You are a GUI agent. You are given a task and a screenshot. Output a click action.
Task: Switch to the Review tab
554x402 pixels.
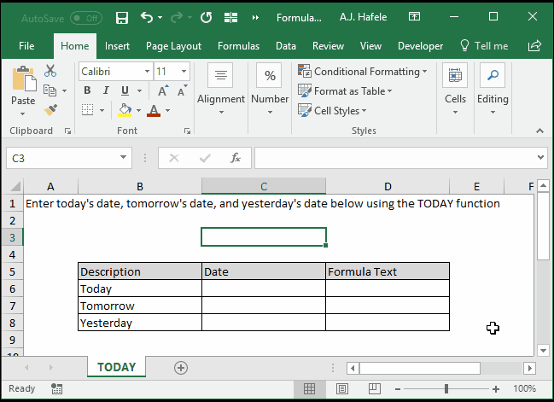328,46
